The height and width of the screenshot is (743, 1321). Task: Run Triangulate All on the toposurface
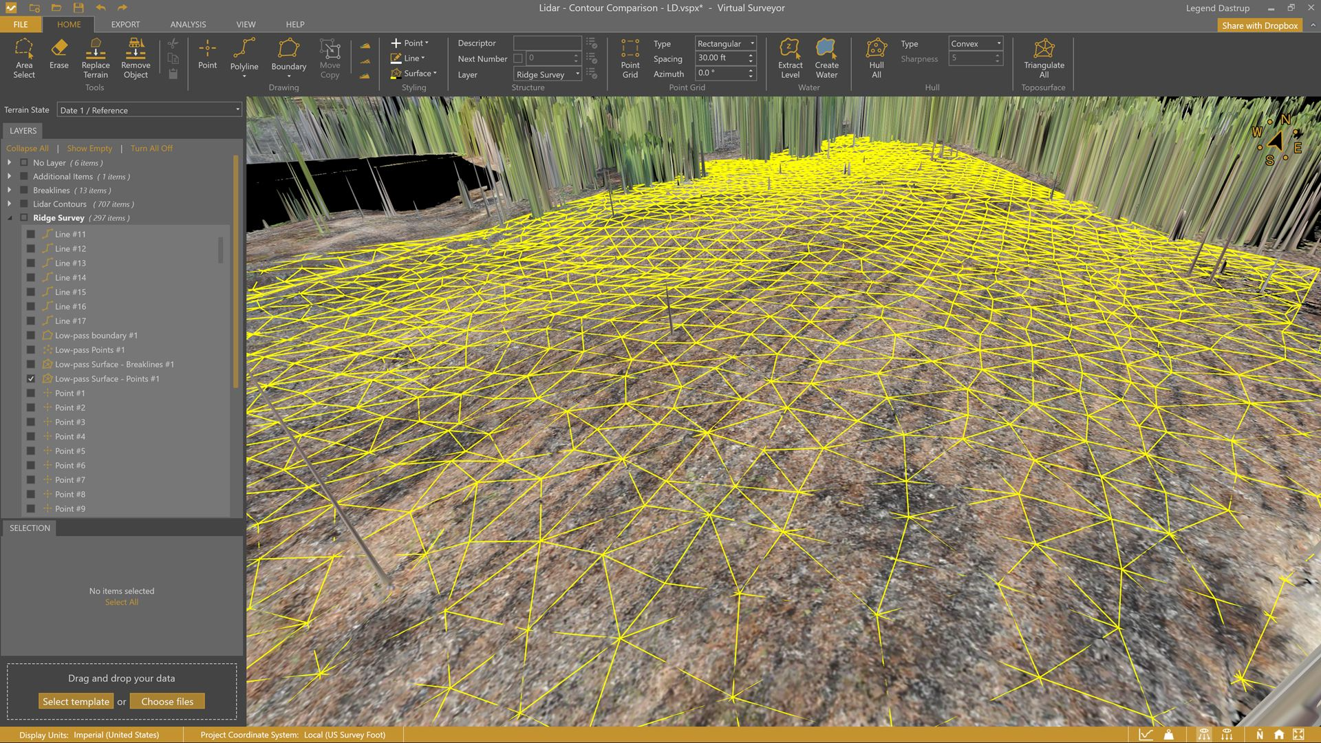(x=1044, y=58)
